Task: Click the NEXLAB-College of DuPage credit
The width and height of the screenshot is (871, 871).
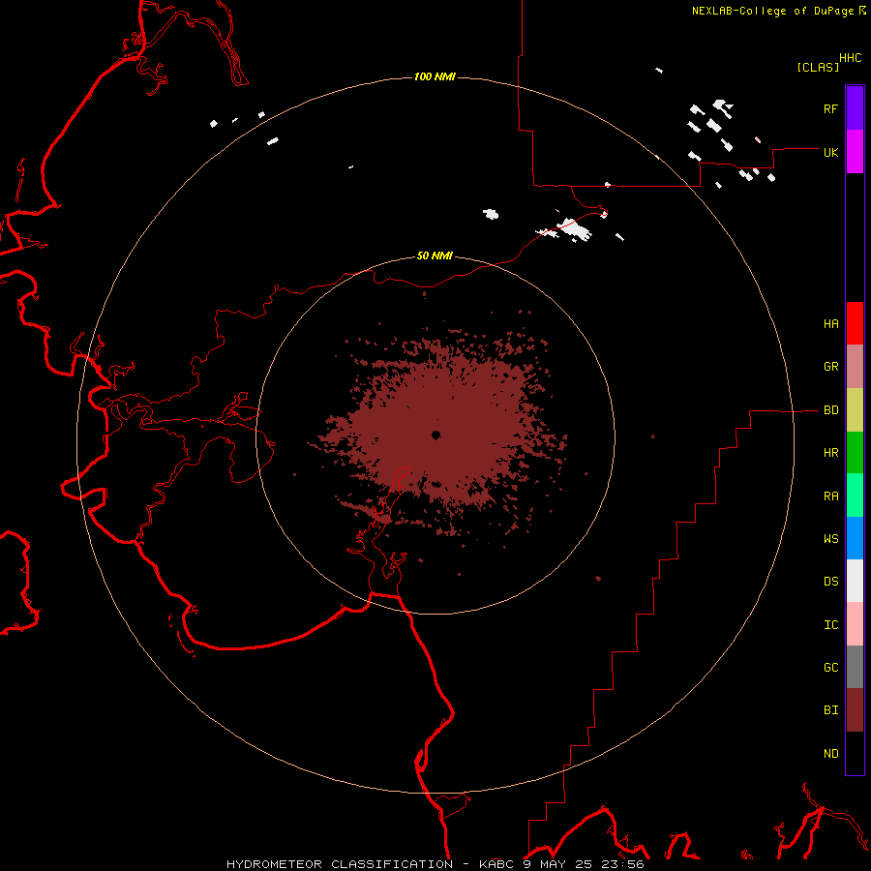Action: [772, 11]
